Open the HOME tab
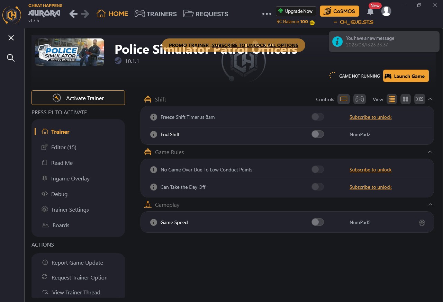The width and height of the screenshot is (443, 302). 112,14
